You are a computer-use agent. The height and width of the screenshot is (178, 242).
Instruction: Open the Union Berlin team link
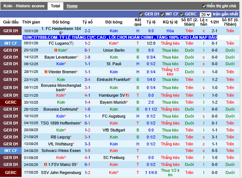(114, 50)
